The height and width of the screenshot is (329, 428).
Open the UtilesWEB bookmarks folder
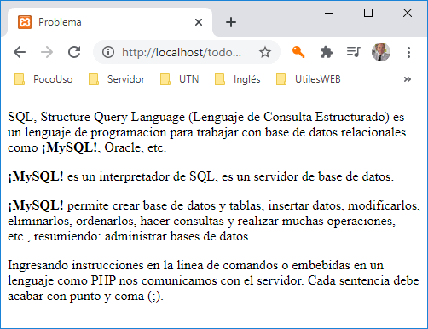(x=309, y=79)
